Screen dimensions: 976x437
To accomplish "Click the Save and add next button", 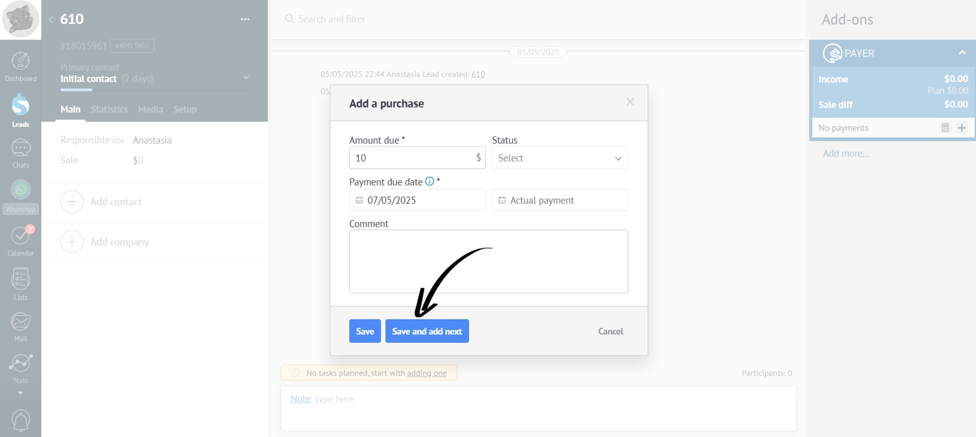I will click(427, 331).
